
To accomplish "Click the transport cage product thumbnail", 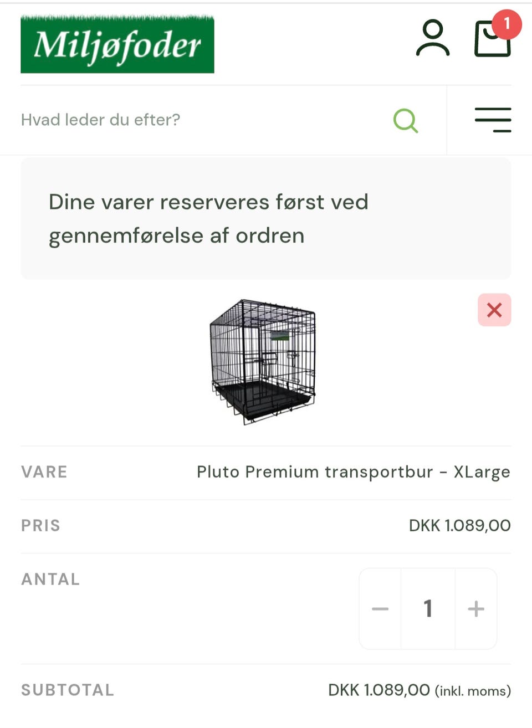I will [x=263, y=362].
